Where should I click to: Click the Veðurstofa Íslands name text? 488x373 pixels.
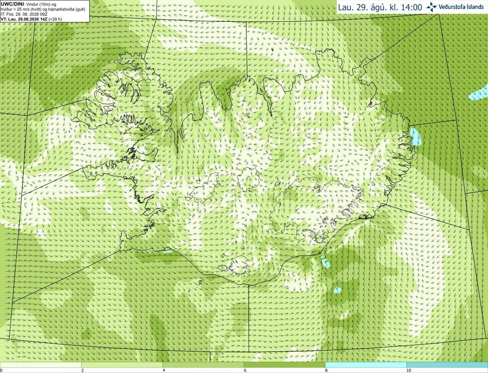(x=461, y=7)
